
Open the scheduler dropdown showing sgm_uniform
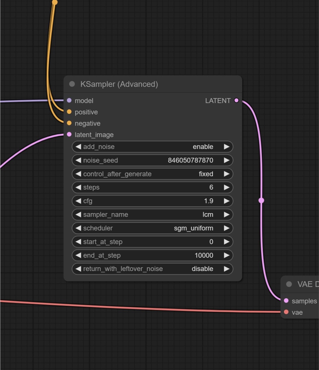152,228
